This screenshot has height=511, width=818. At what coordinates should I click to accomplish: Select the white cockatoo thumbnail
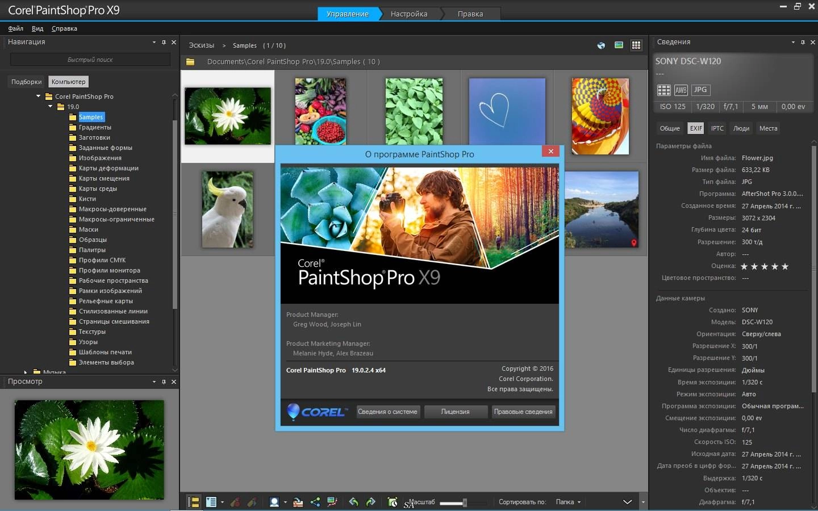(x=228, y=210)
